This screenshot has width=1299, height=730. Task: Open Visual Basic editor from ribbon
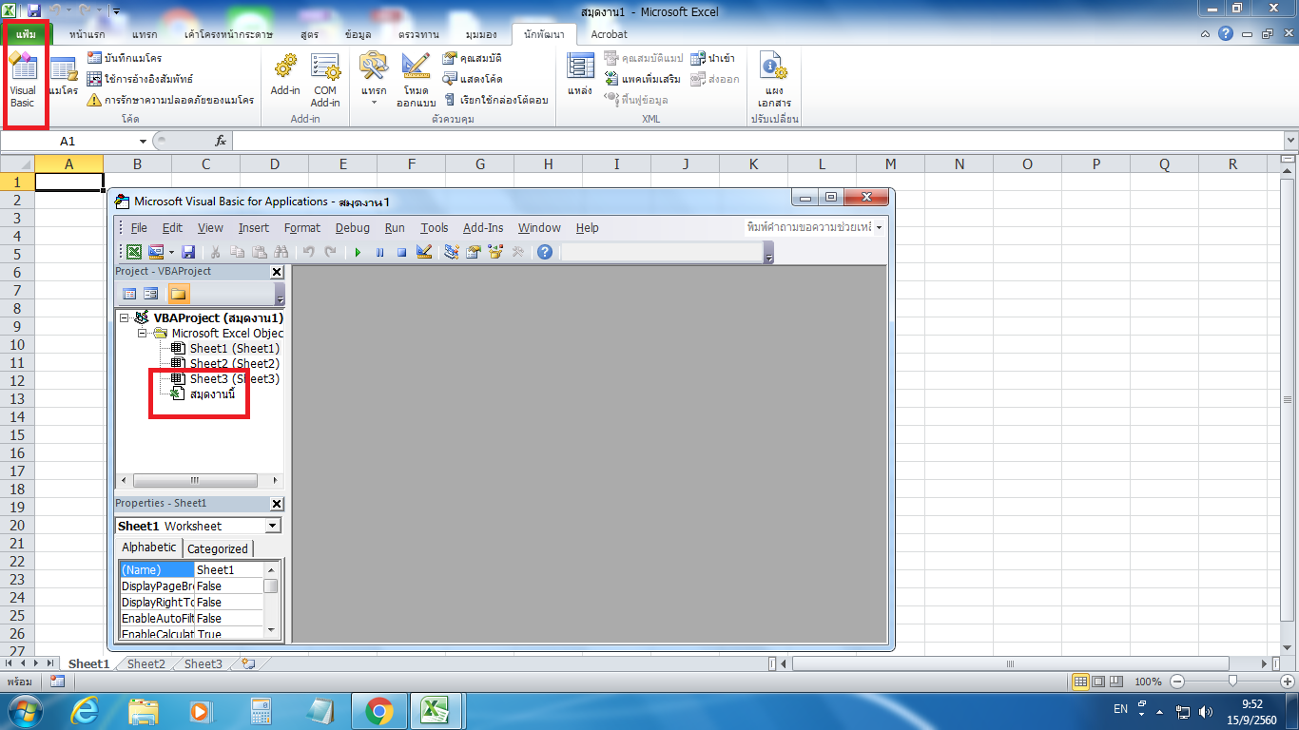(x=23, y=80)
